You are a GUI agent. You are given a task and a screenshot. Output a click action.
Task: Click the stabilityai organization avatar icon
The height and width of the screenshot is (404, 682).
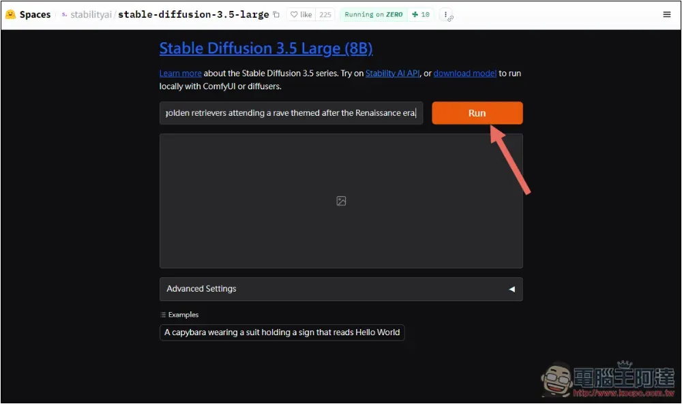coord(64,14)
